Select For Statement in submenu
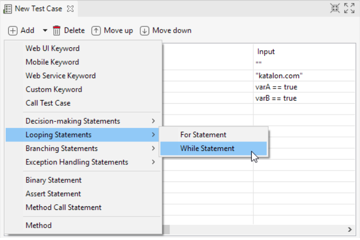The image size is (360, 240). pos(203,135)
